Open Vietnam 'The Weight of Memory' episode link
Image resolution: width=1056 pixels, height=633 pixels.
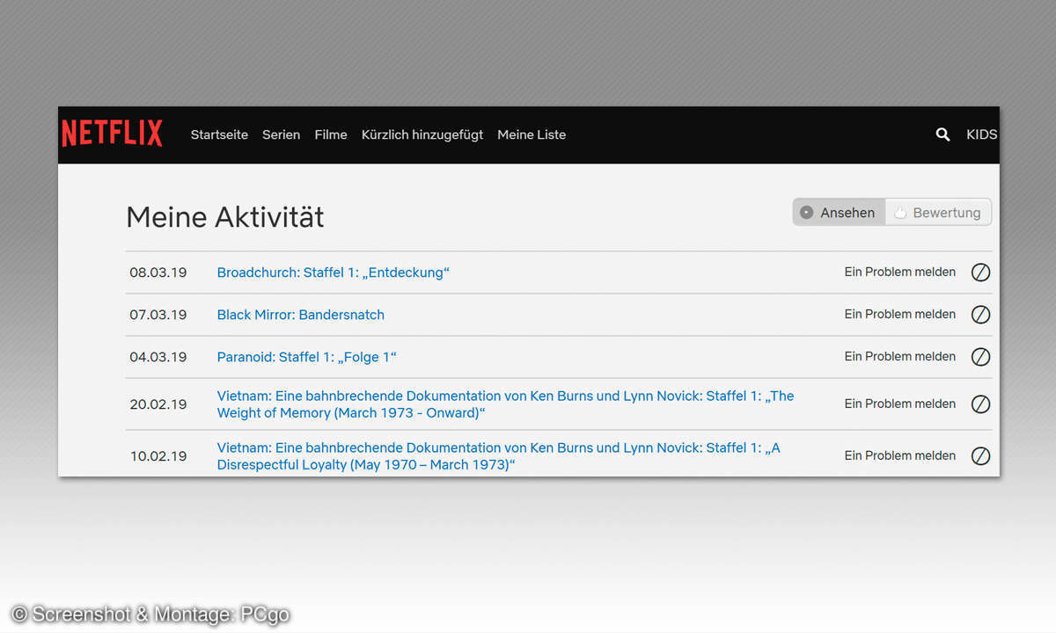(505, 404)
